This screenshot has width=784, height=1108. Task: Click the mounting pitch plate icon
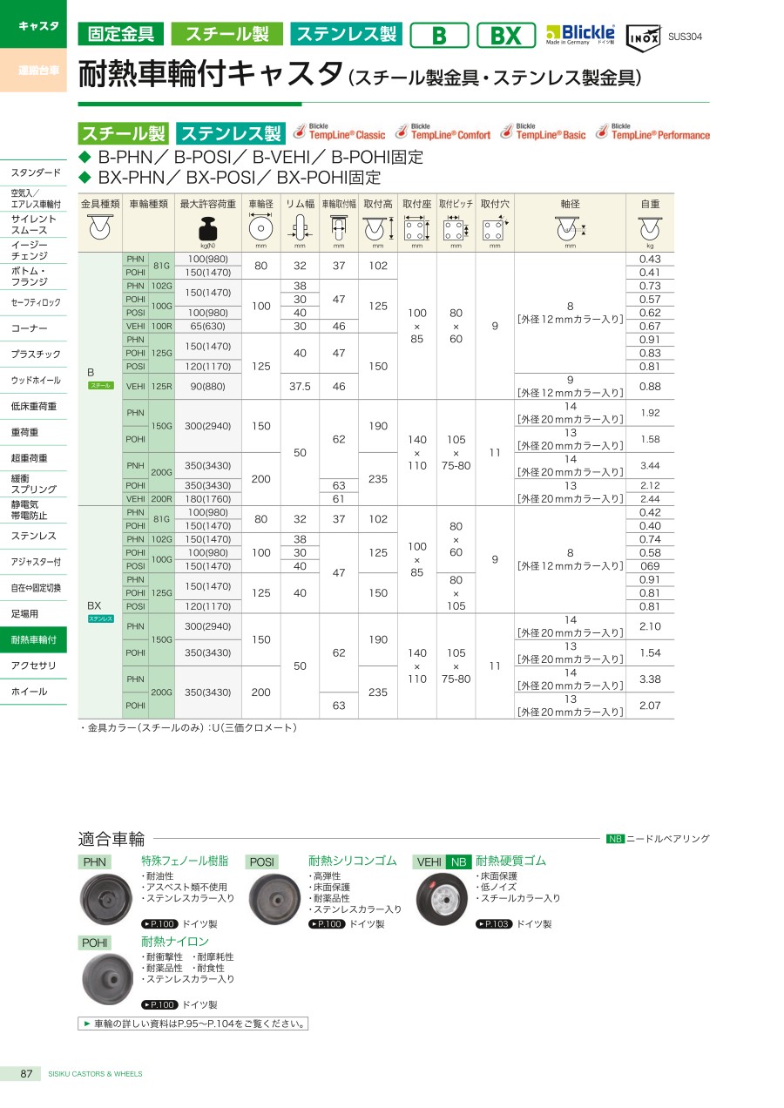[455, 231]
